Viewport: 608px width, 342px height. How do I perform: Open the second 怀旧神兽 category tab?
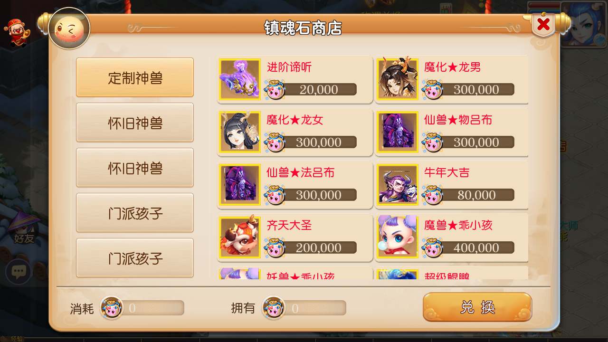[x=135, y=168]
